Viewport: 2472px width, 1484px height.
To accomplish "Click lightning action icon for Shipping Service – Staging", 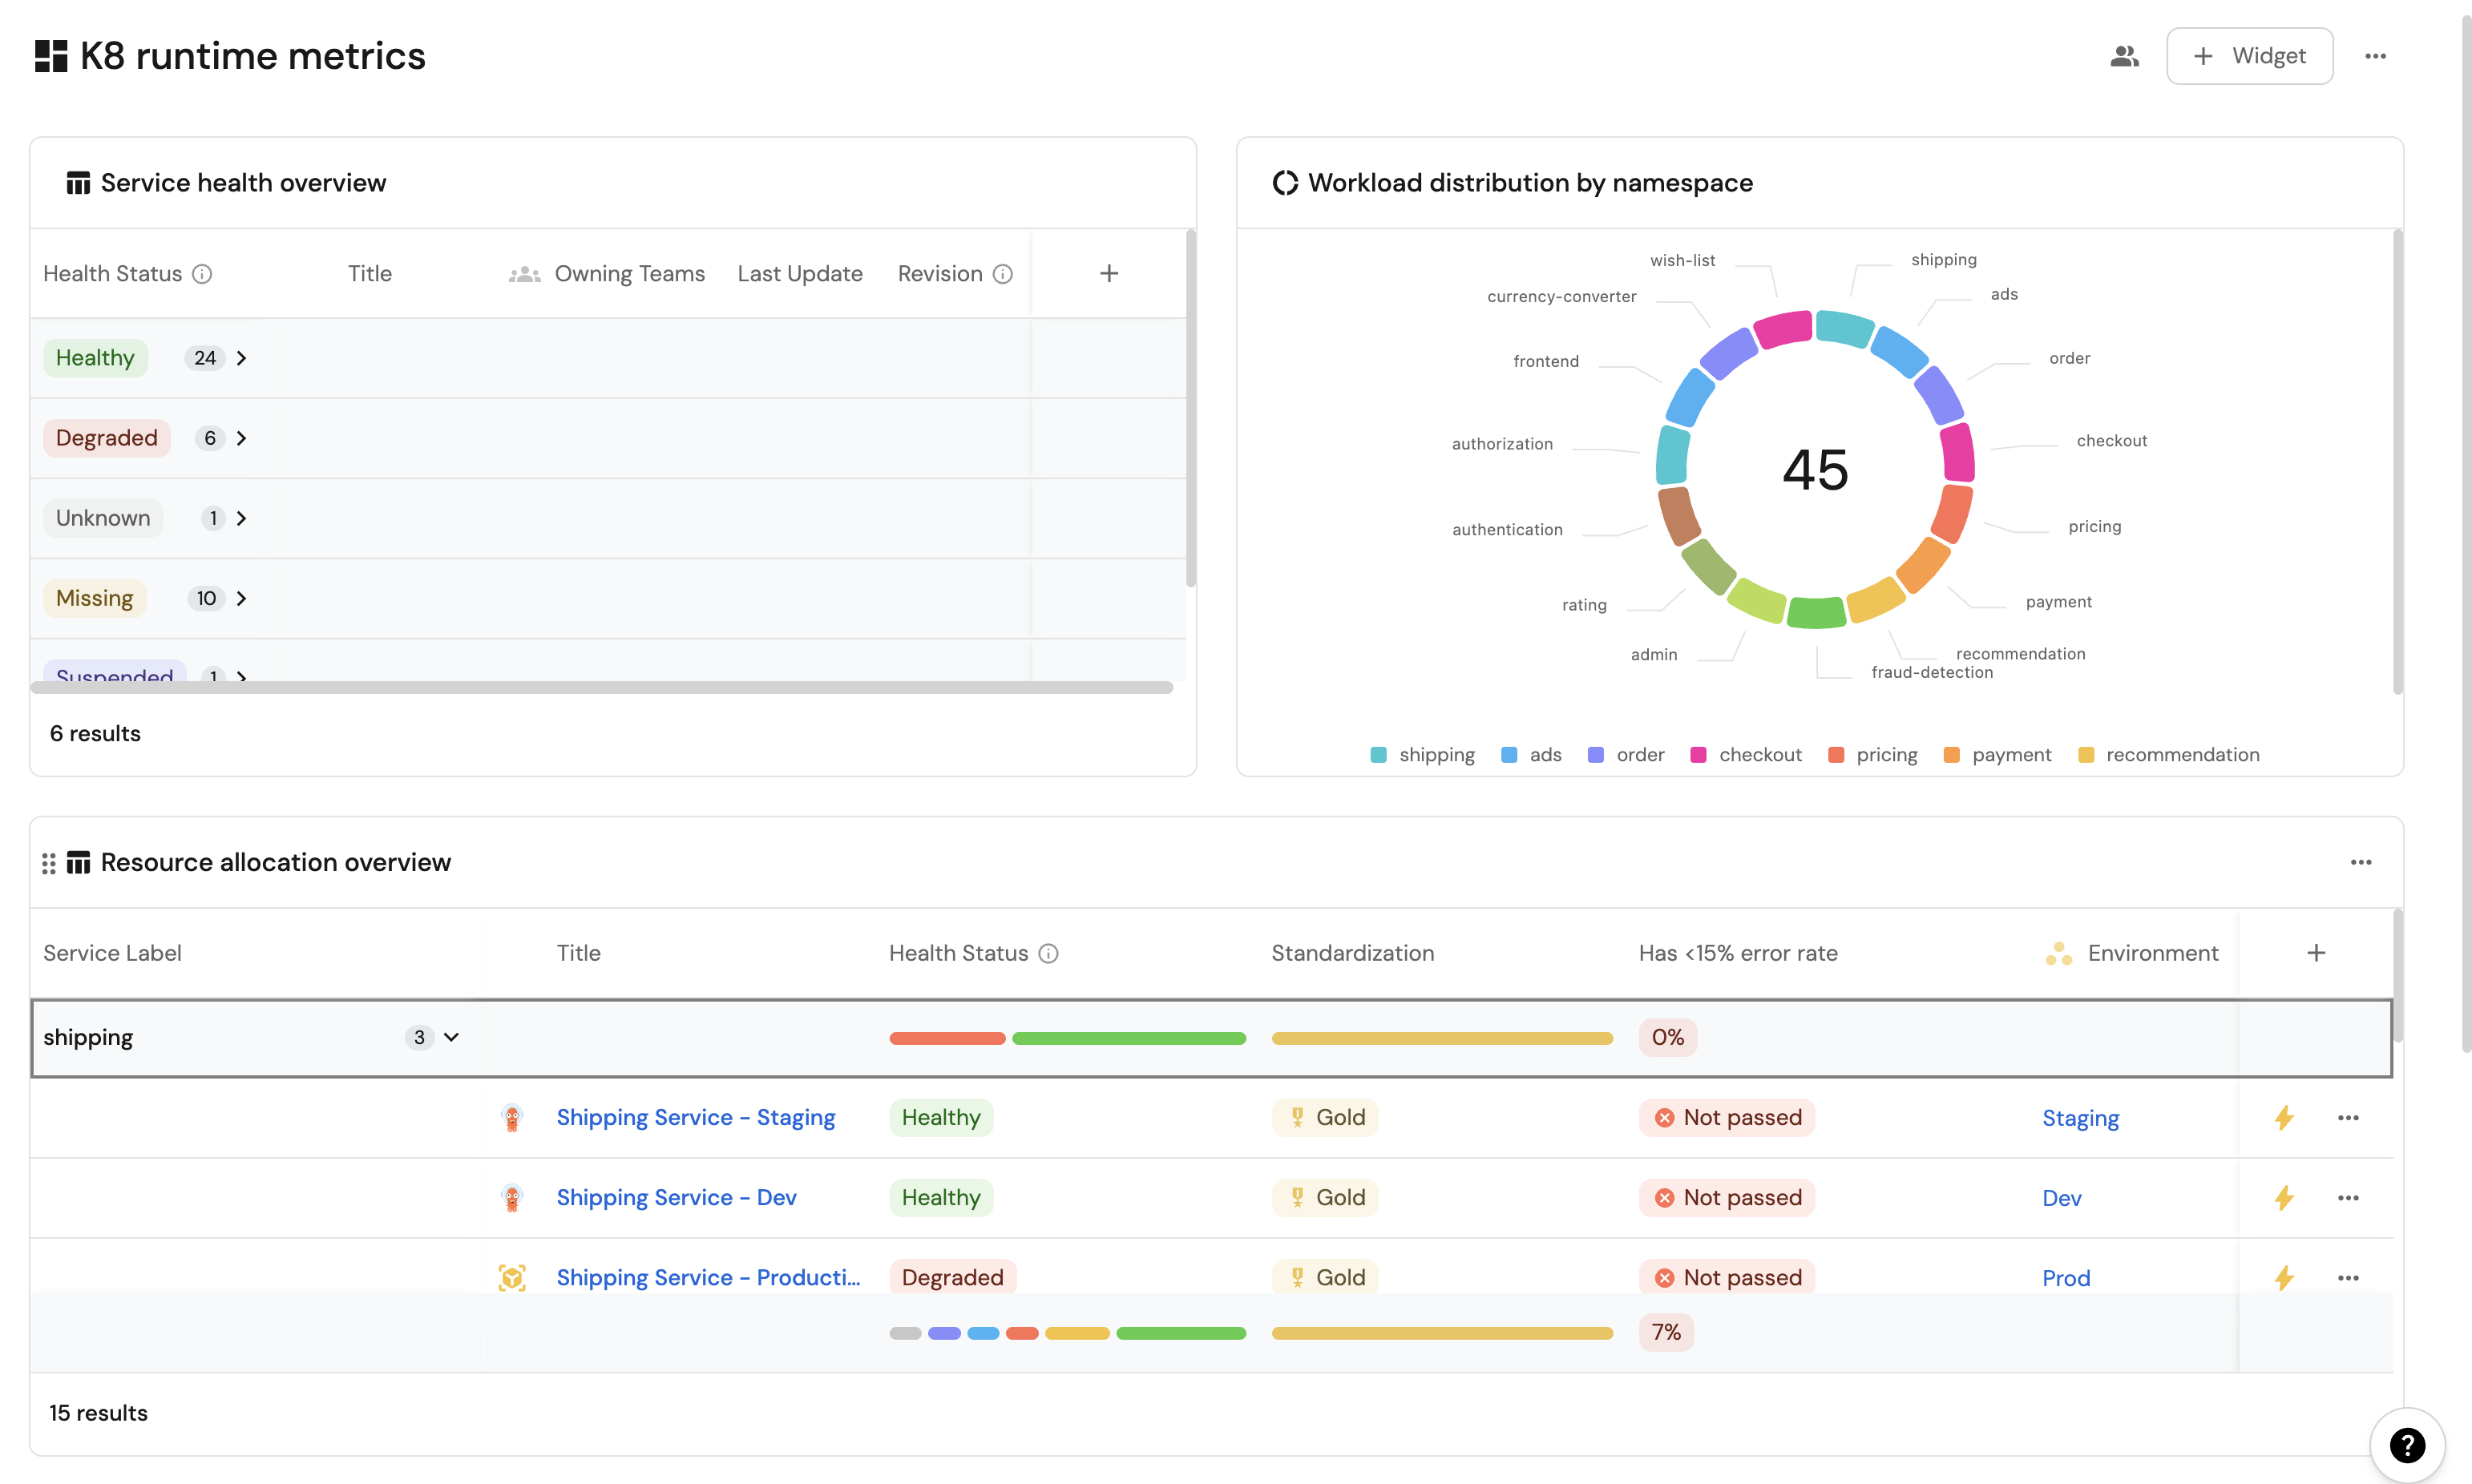I will point(2284,1117).
